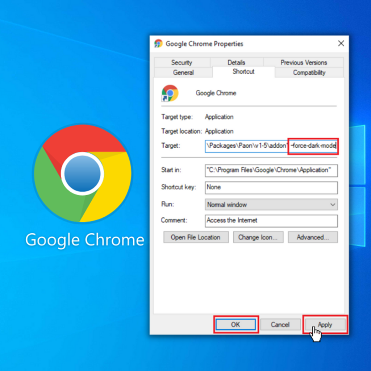Open the Previous Versions tab
The height and width of the screenshot is (371, 371).
[x=304, y=62]
